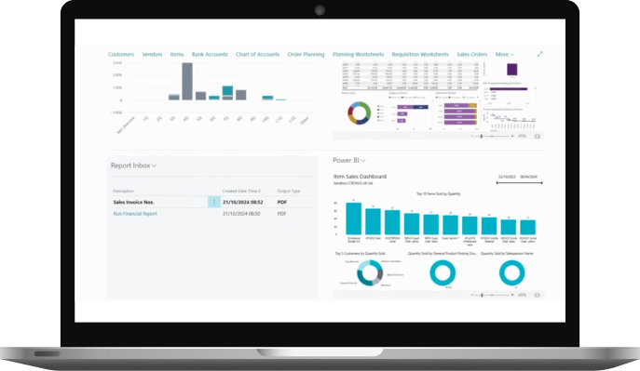Click the tallest grey bar in the aging chart
This screenshot has width=640, height=371.
coord(187,82)
